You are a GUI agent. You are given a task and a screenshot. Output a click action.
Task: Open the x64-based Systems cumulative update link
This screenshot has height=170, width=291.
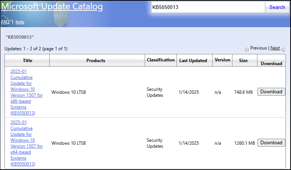[26, 143]
